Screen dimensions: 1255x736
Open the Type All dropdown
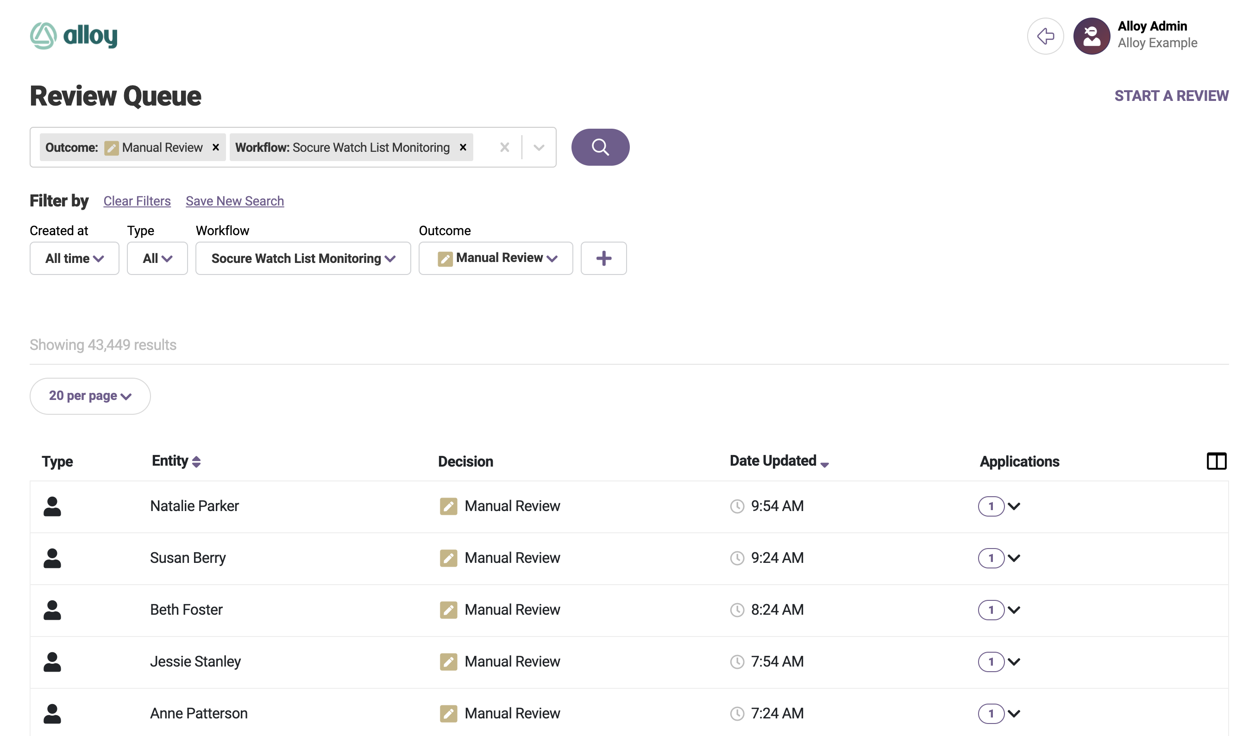click(157, 258)
